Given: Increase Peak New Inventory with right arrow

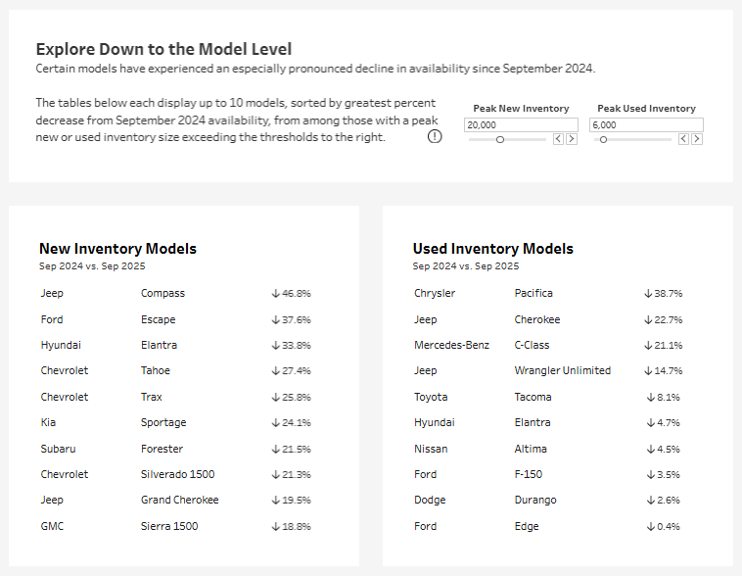Looking at the screenshot, I should coord(572,139).
